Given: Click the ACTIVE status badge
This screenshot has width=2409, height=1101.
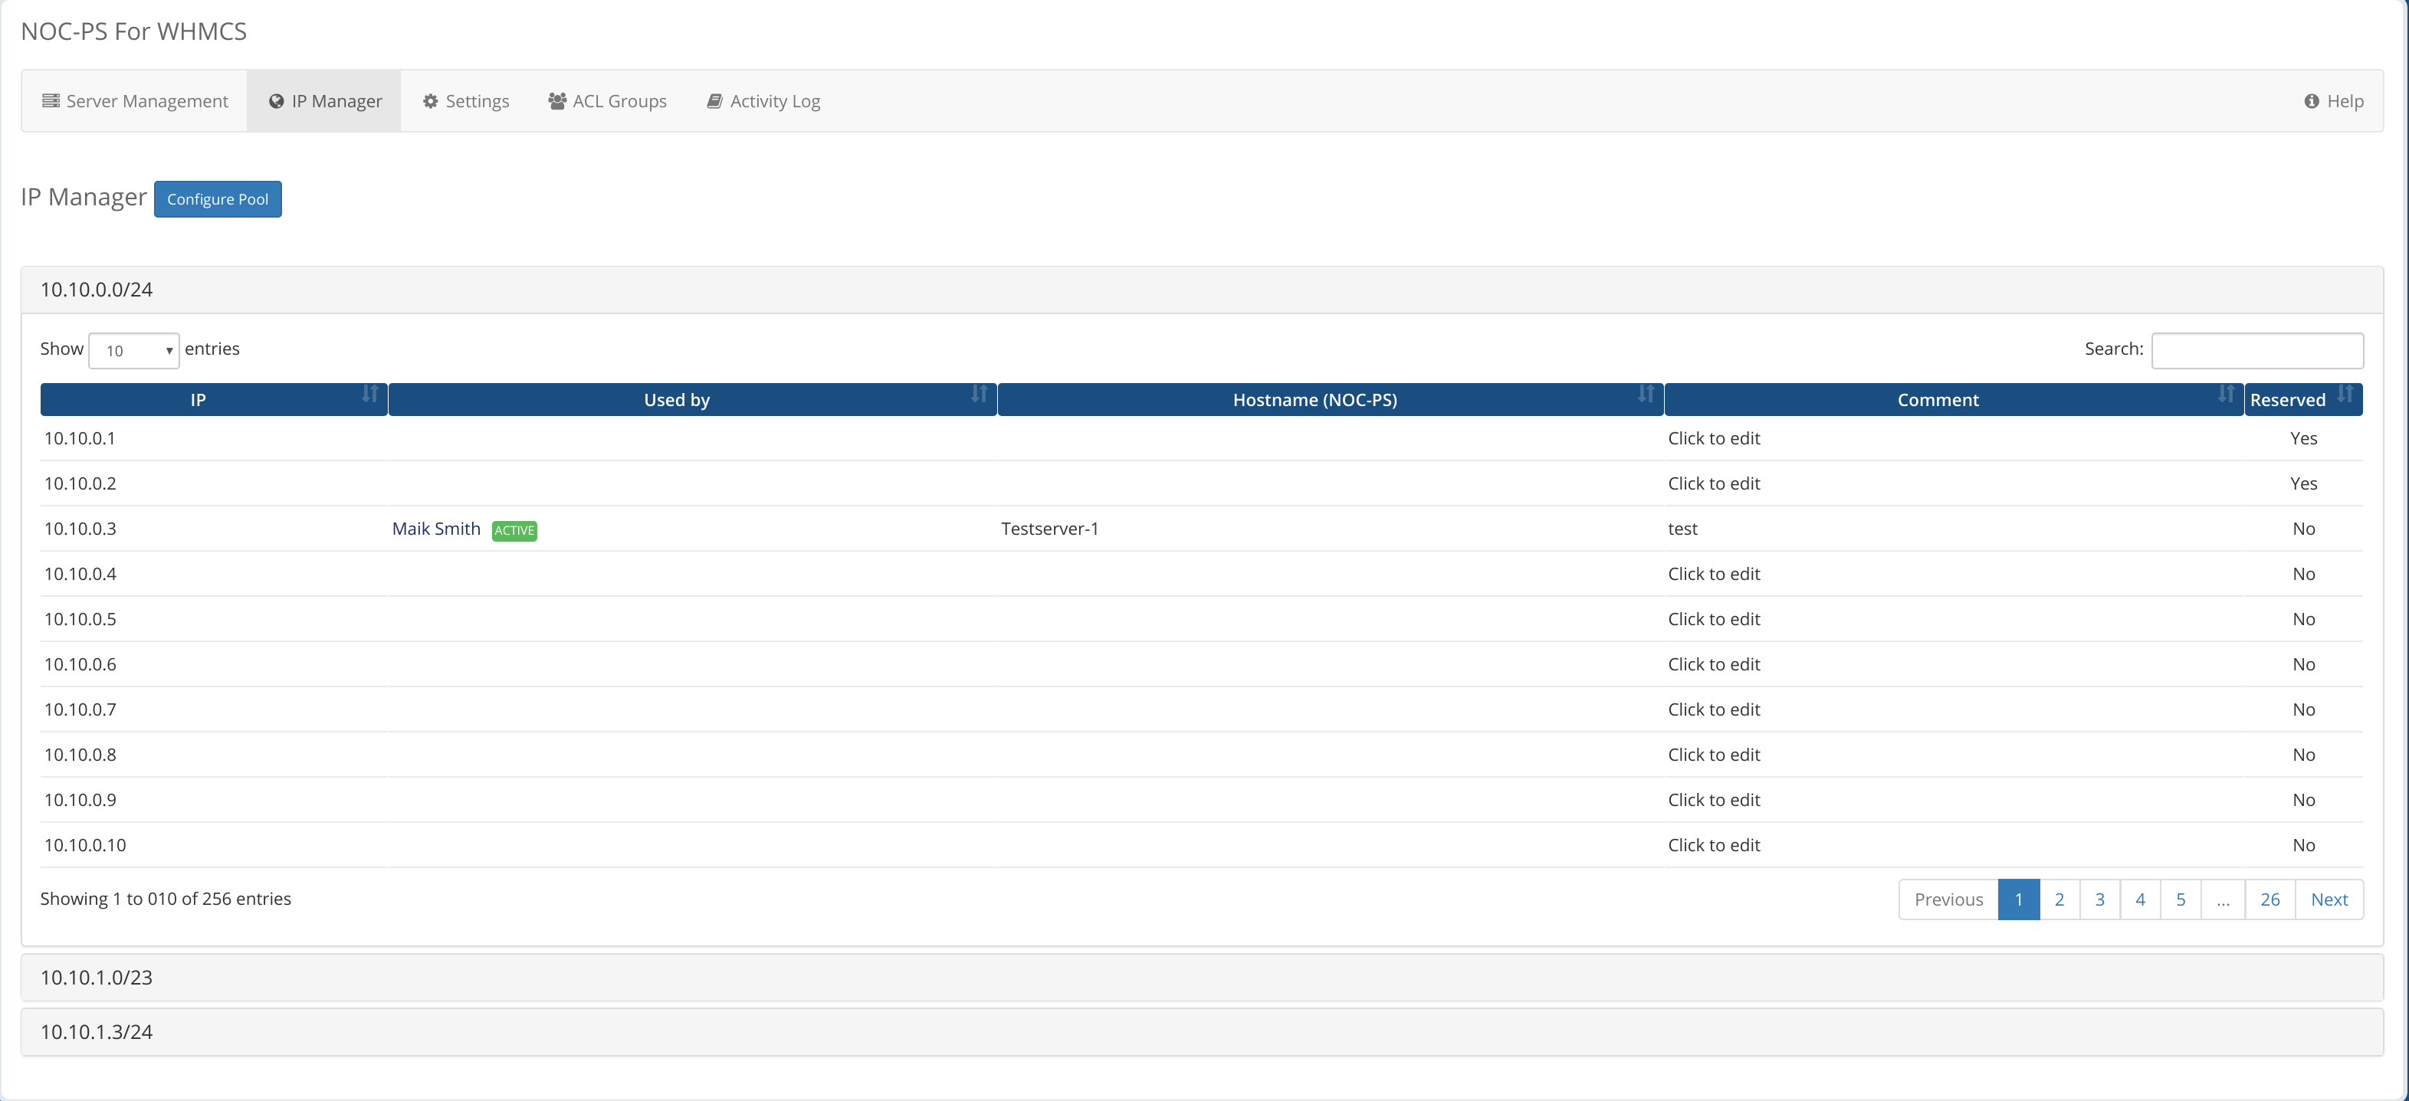Looking at the screenshot, I should click(x=514, y=530).
